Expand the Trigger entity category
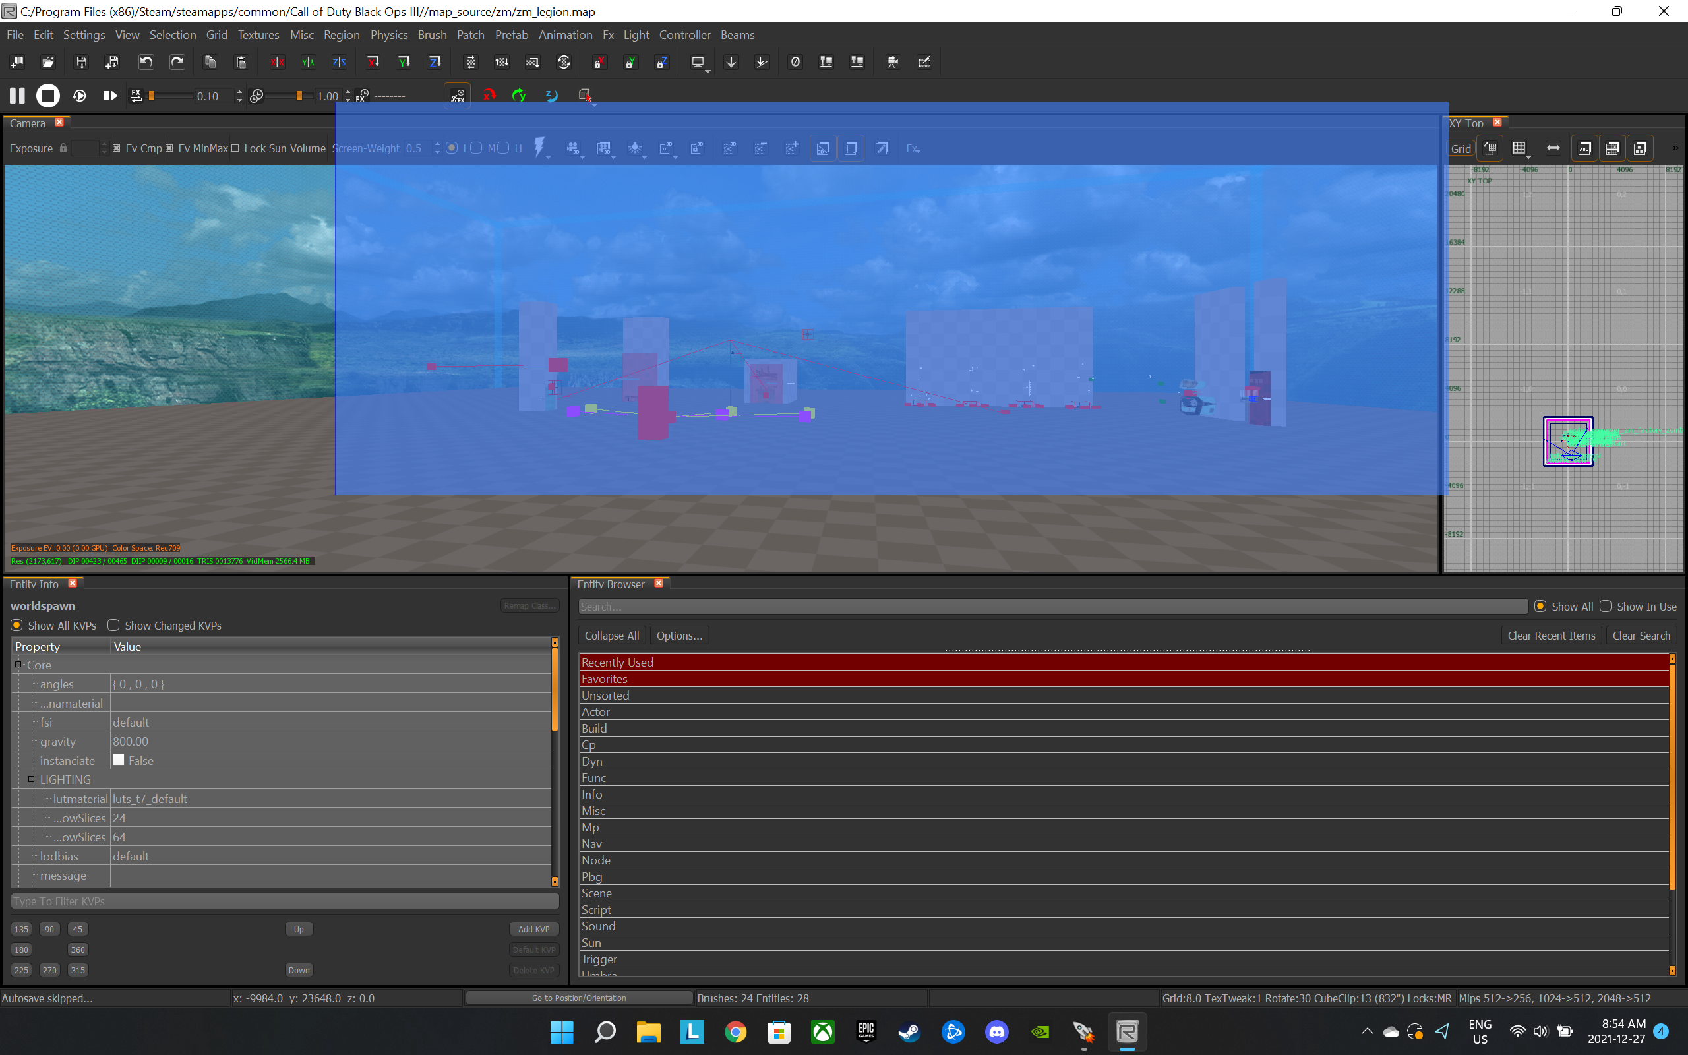 pos(1124,959)
